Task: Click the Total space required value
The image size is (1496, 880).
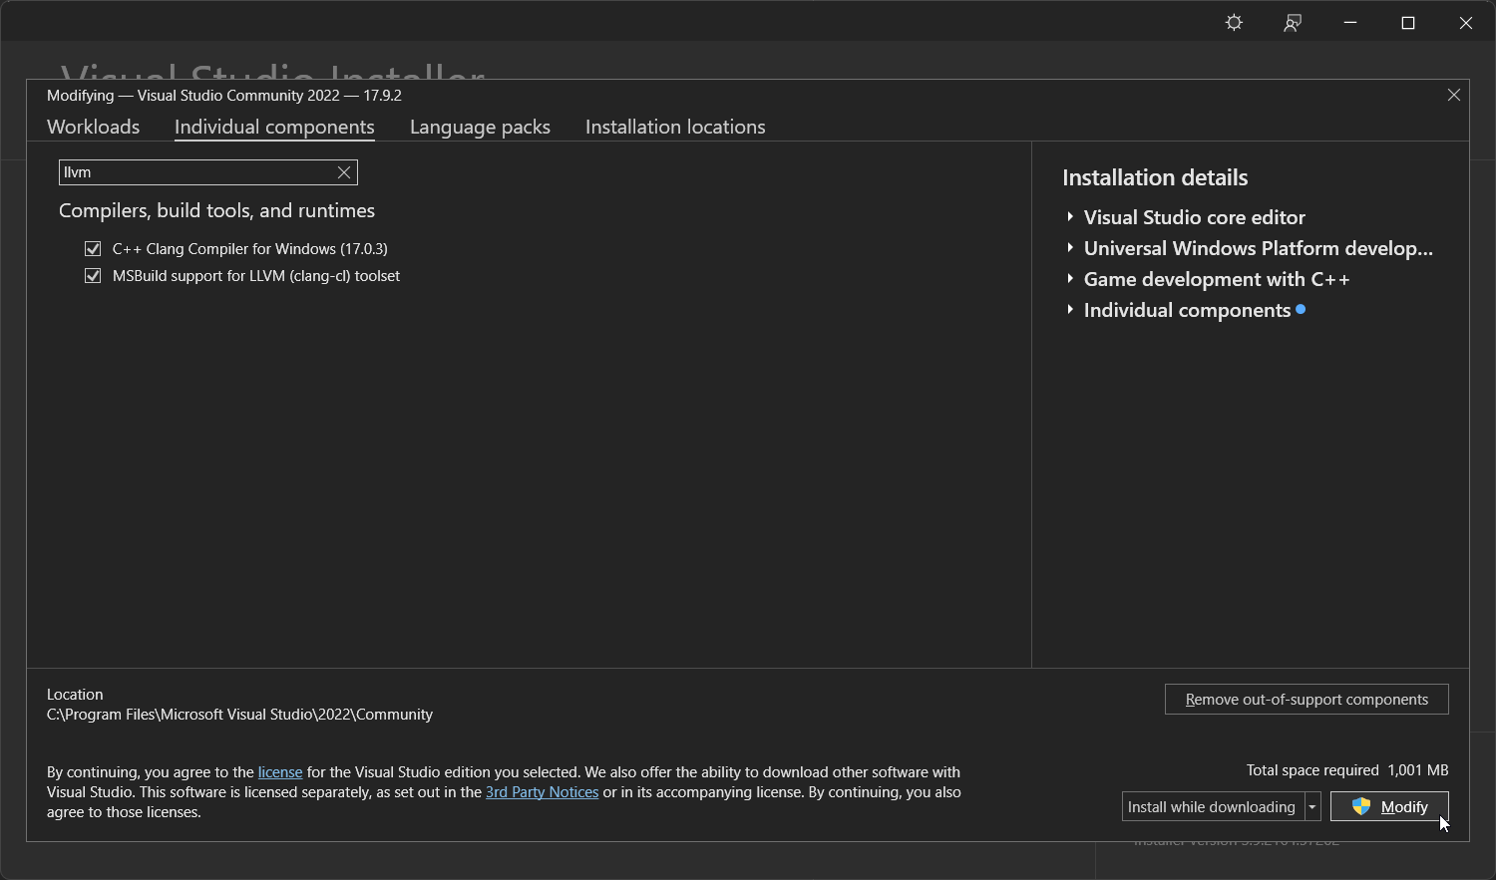Action: click(x=1418, y=770)
